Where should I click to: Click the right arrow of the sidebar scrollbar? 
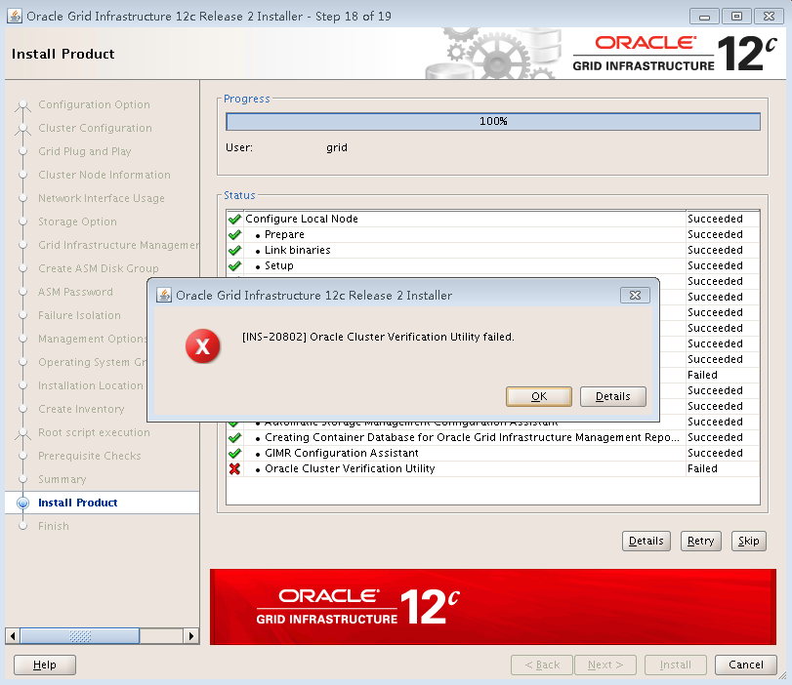(191, 635)
